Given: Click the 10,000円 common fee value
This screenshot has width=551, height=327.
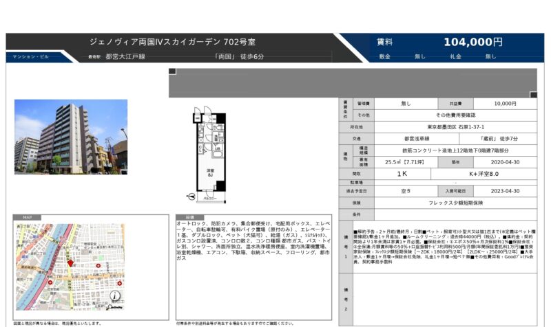Looking at the screenshot, I should coord(505,104).
